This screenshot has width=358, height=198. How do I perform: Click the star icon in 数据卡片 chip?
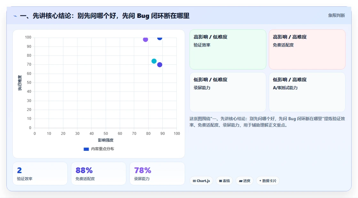[260, 181]
